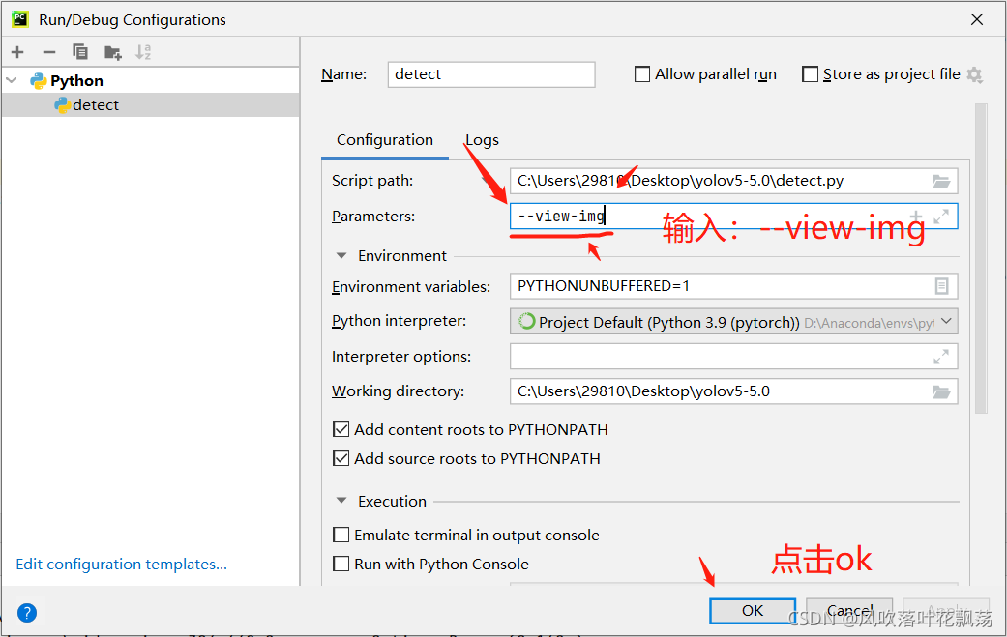This screenshot has width=1007, height=637.
Task: Insert macro into Parameters field
Action: [x=916, y=217]
